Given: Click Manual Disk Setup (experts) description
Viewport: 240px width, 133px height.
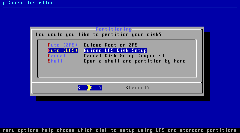Looking at the screenshot, I should (124, 56).
